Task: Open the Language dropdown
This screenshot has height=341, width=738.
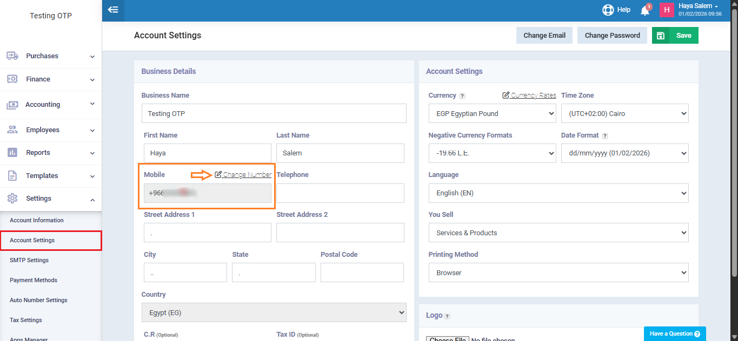Action: pos(558,193)
